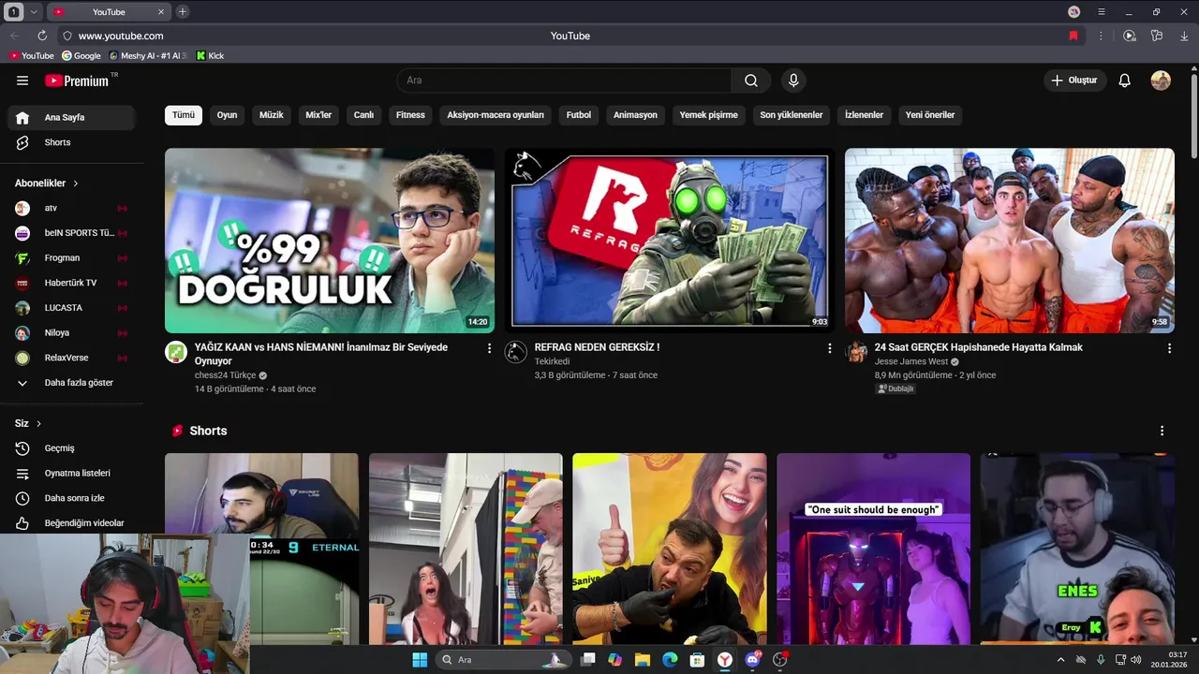The width and height of the screenshot is (1199, 674).
Task: Focus the Ara search field
Action: coord(564,81)
